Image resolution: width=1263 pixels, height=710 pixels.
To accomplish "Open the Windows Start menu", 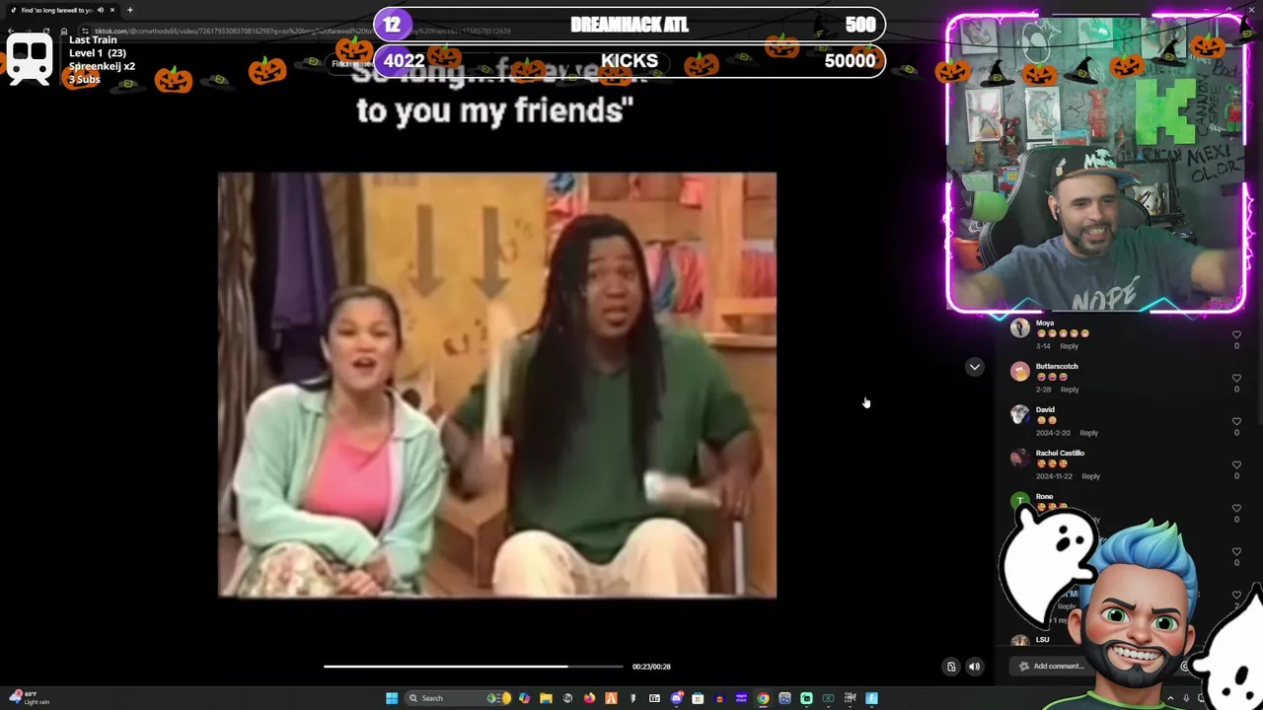I will pos(392,698).
